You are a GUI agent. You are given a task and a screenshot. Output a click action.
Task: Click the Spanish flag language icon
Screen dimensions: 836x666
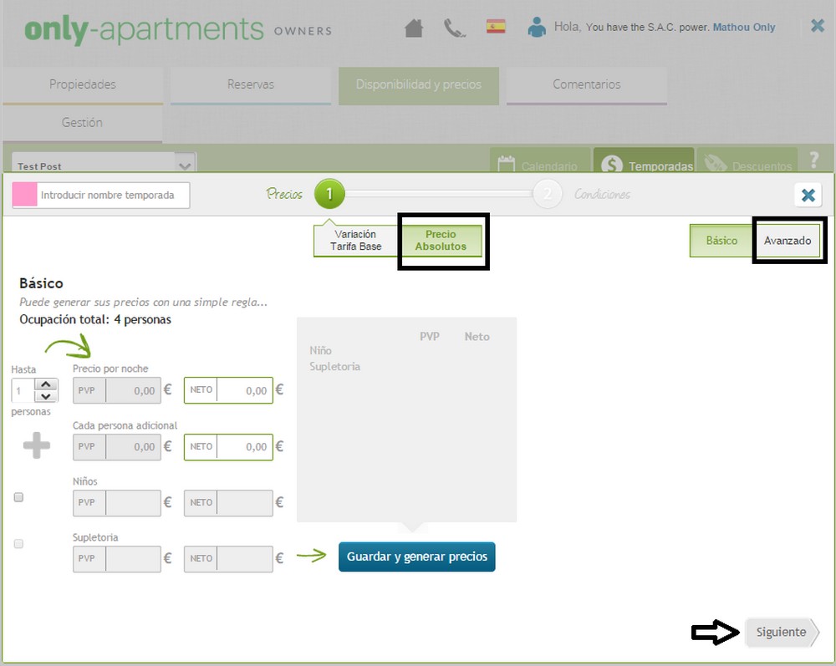tap(496, 27)
